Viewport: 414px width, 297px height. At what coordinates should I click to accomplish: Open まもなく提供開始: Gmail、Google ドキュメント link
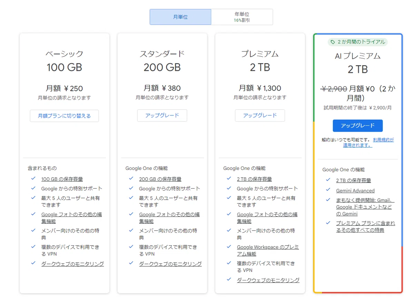click(x=365, y=207)
